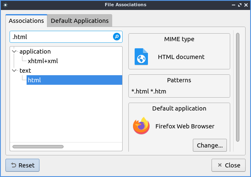
Task: Open the window menu icon in the title bar
Action: point(5,5)
